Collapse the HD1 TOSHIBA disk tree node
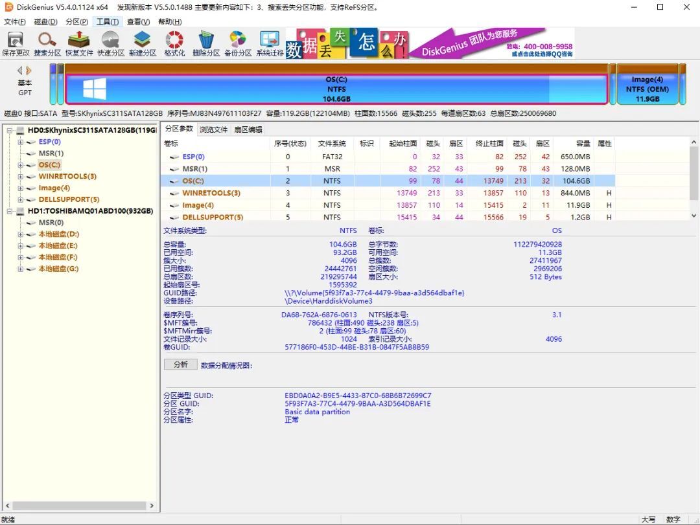700x525 pixels. [x=10, y=211]
